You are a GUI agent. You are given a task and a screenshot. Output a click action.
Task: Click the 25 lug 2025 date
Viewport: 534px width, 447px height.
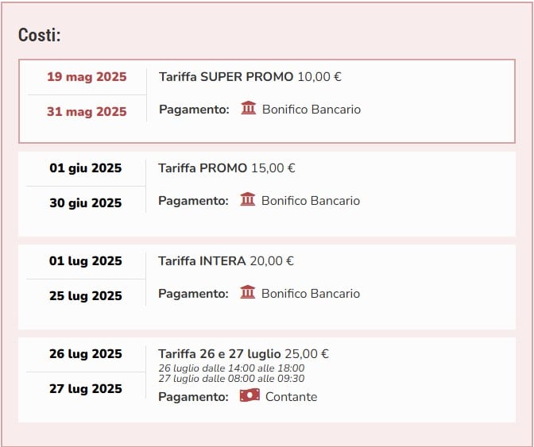pyautogui.click(x=86, y=295)
